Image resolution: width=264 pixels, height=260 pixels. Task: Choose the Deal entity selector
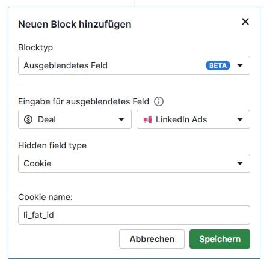pos(75,119)
